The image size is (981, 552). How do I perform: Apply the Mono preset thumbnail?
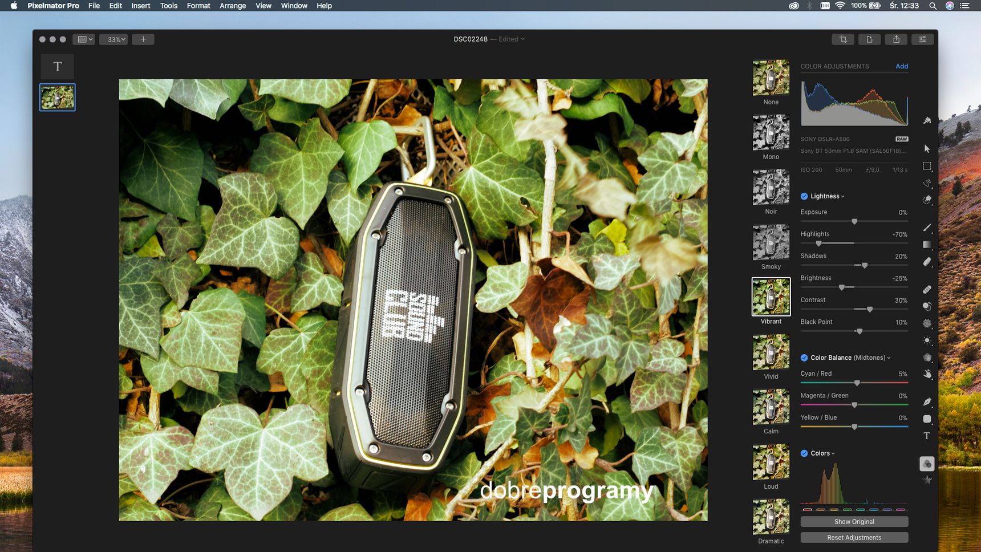[771, 132]
